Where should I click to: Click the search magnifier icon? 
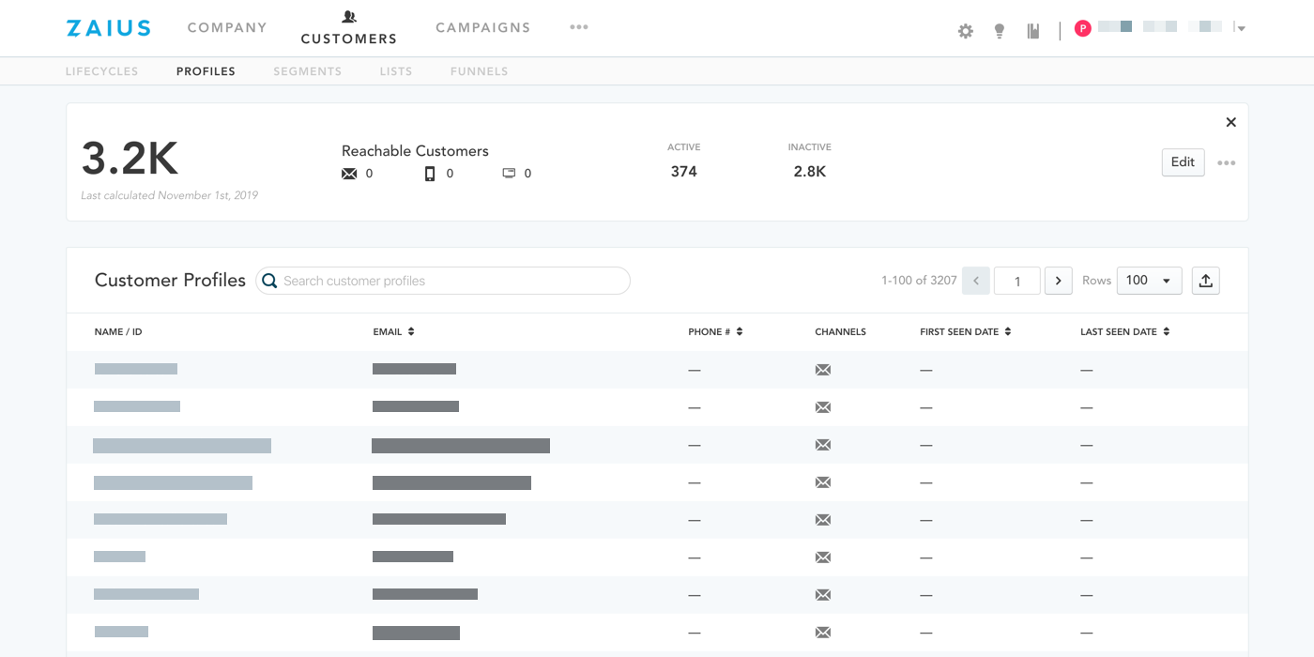pyautogui.click(x=269, y=281)
